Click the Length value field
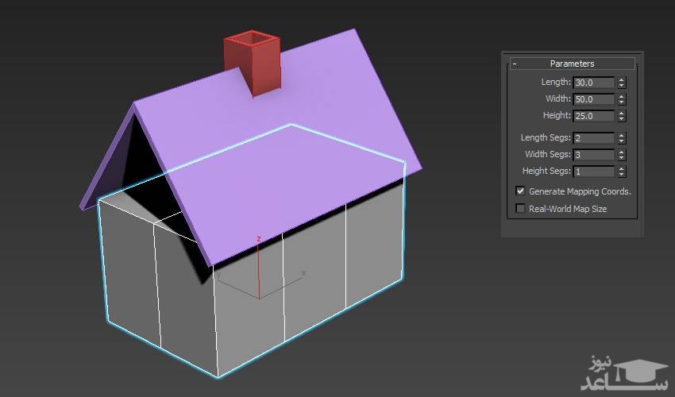This screenshot has width=675, height=397. [x=593, y=83]
